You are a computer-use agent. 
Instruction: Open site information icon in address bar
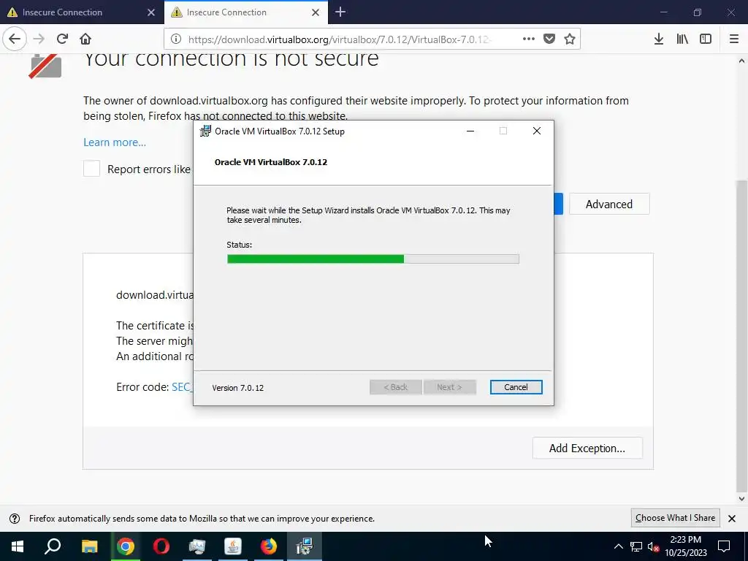click(175, 39)
